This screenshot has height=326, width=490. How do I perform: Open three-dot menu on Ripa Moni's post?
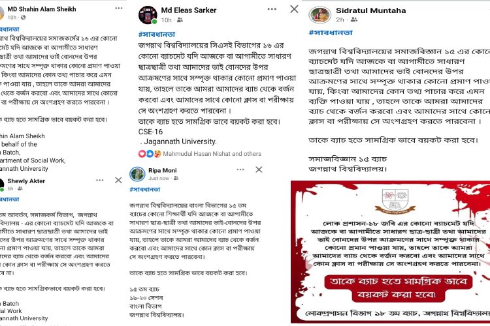point(240,170)
